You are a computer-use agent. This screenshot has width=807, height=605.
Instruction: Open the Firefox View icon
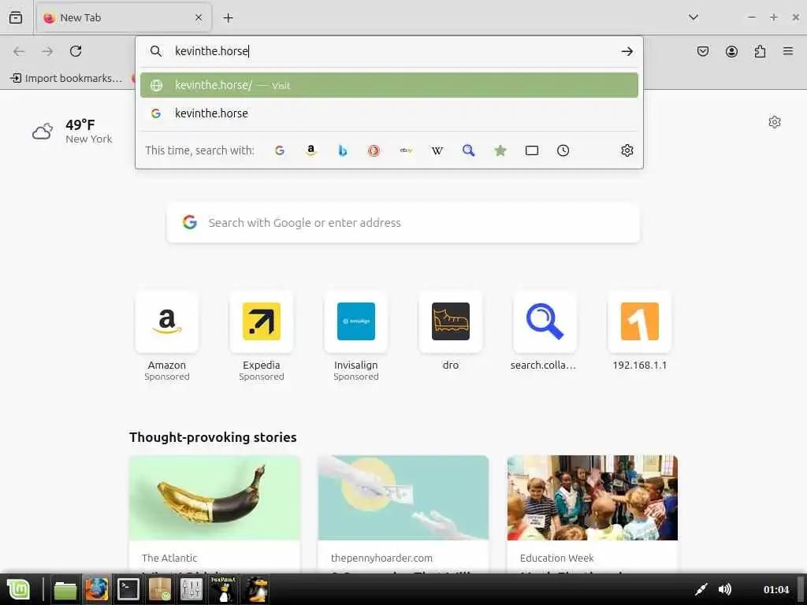pyautogui.click(x=16, y=17)
